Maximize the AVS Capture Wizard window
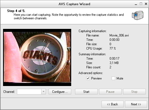This screenshot has height=110, width=149. tap(141, 4)
